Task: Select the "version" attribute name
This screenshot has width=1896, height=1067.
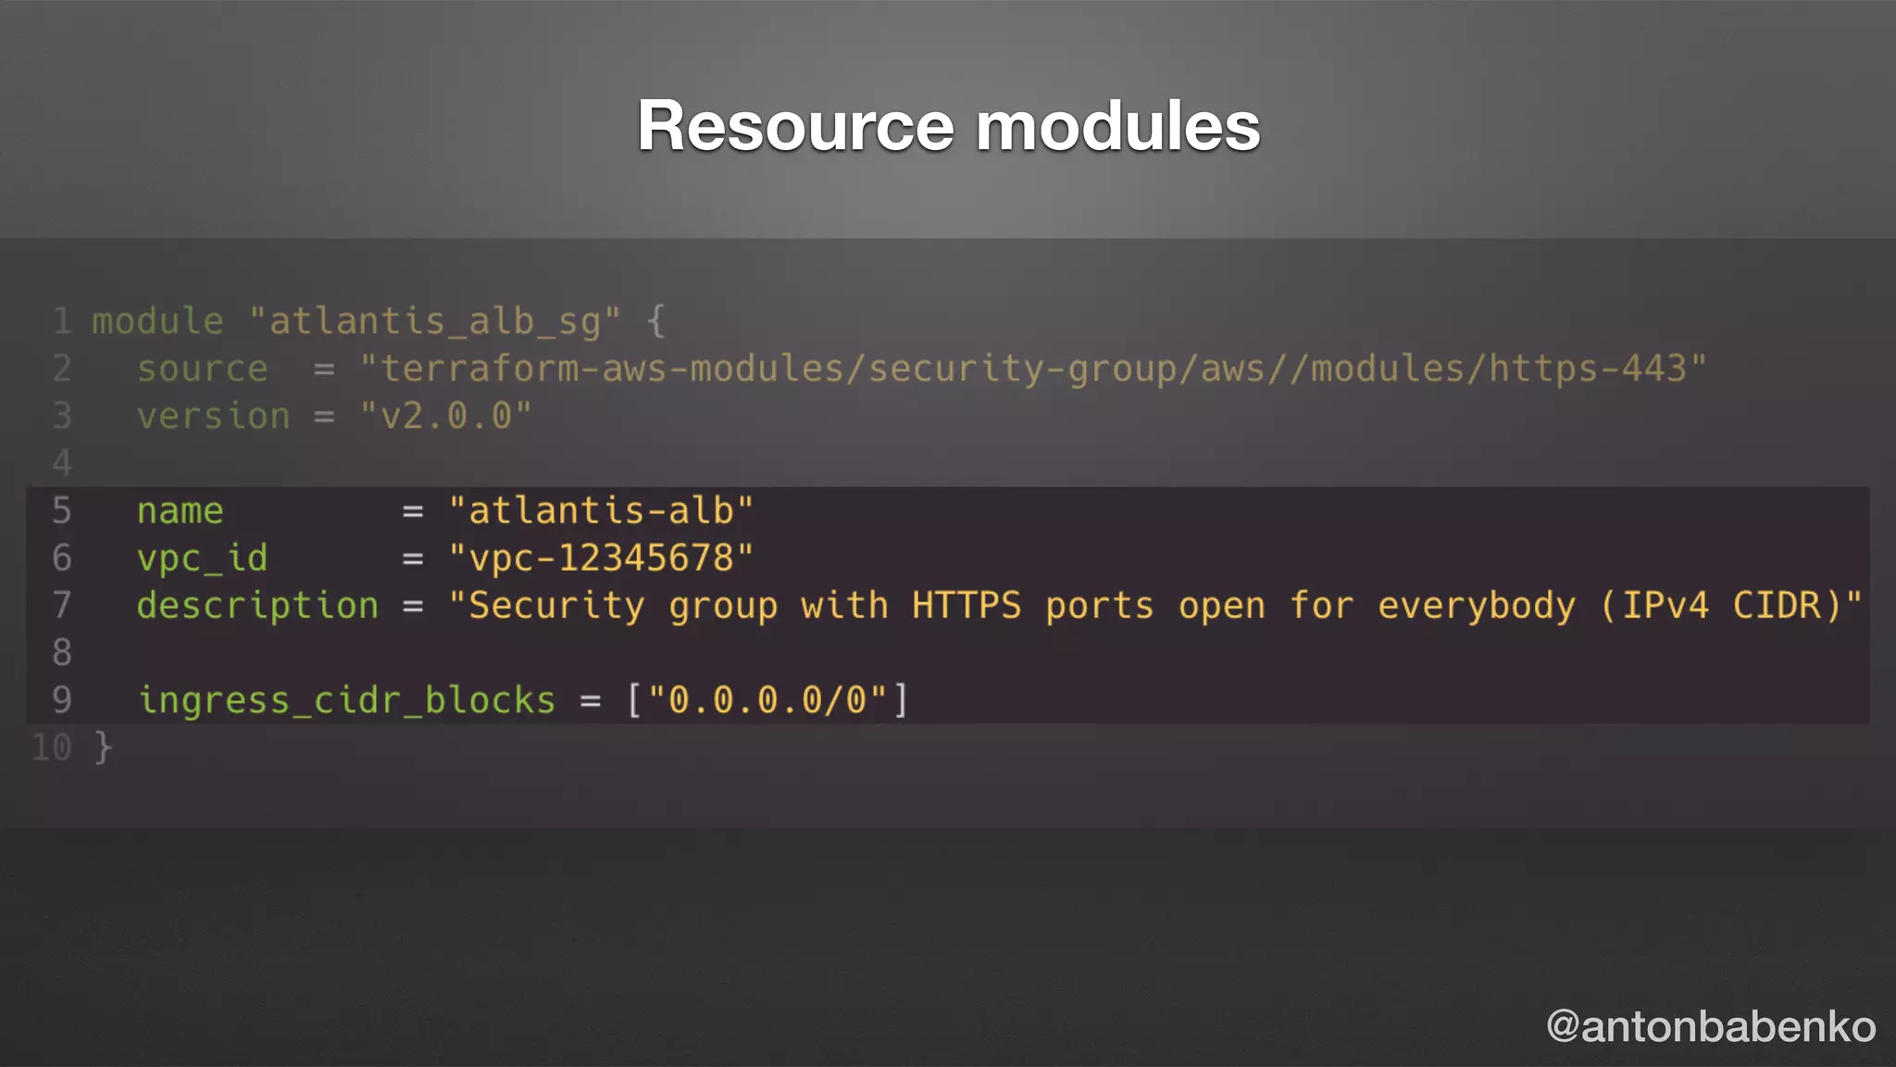Action: 213,416
